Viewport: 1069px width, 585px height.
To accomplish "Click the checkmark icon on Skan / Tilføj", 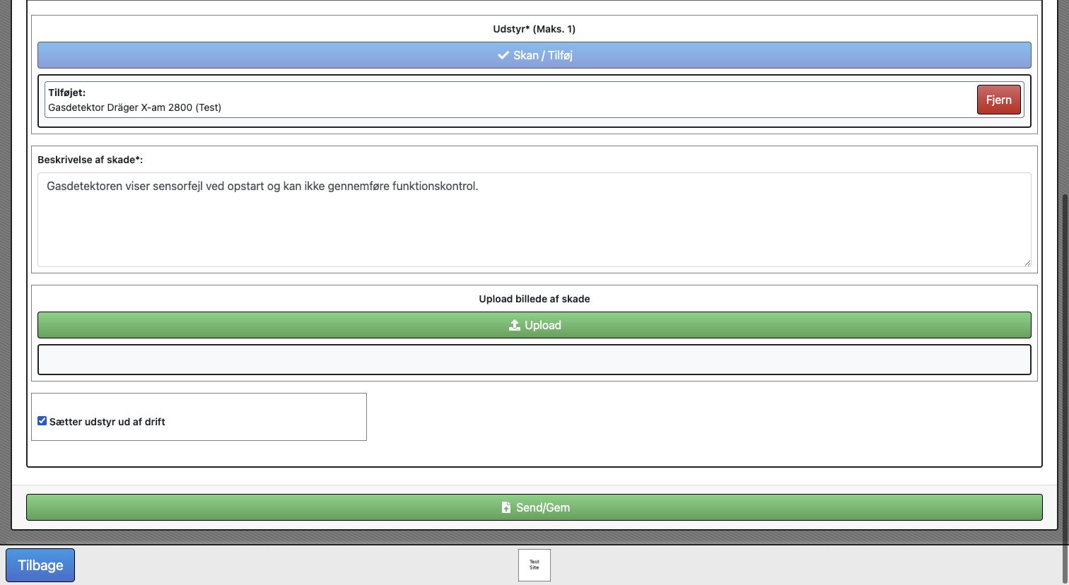I will (503, 55).
